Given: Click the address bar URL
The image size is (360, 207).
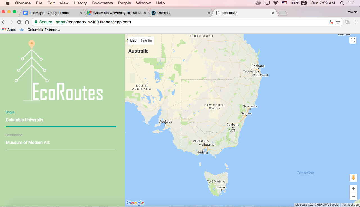Looking at the screenshot, I should tap(93, 22).
